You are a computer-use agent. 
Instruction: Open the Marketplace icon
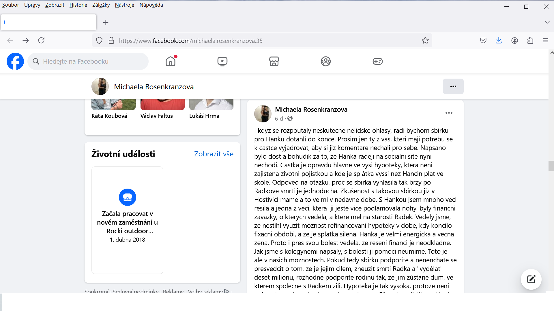pyautogui.click(x=274, y=61)
